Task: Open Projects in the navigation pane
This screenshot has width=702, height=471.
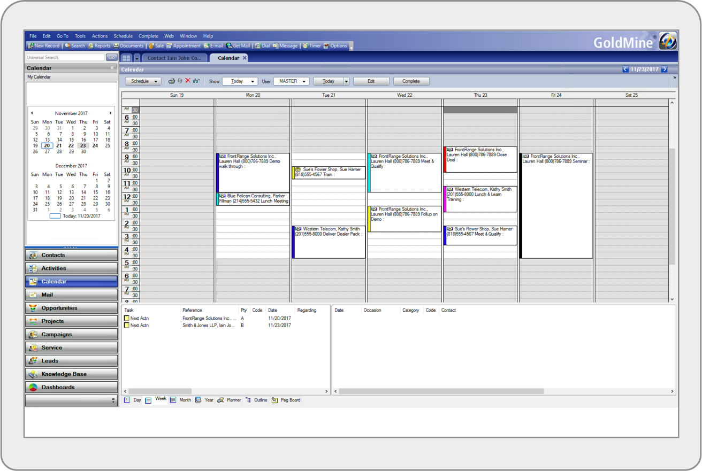Action: point(71,321)
